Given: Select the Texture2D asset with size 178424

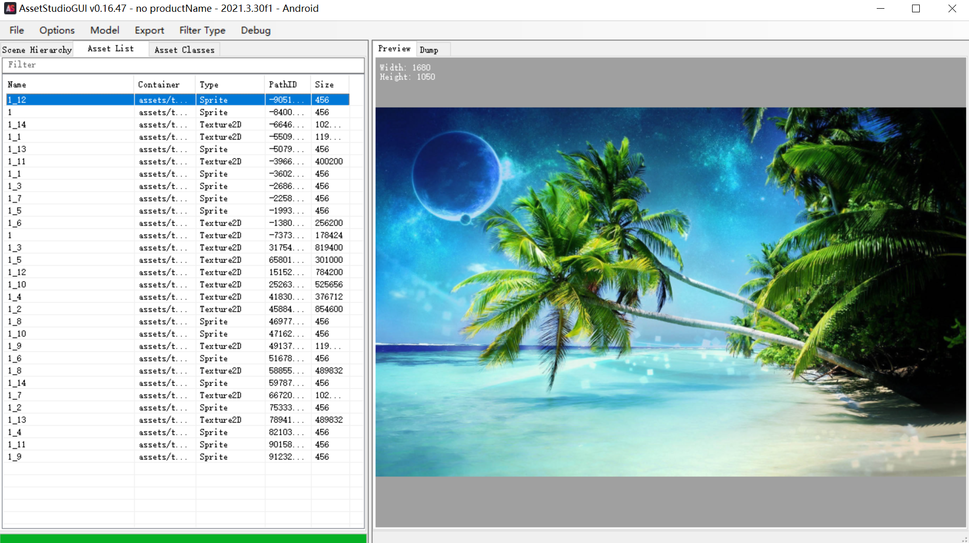Looking at the screenshot, I should 177,235.
